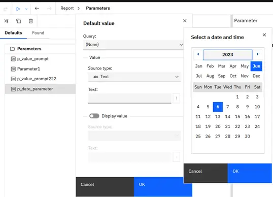
Task: Open the Source type Text dropdown
Action: 134,77
